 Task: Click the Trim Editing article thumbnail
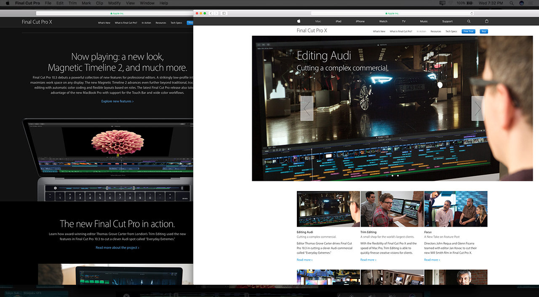[x=392, y=209]
